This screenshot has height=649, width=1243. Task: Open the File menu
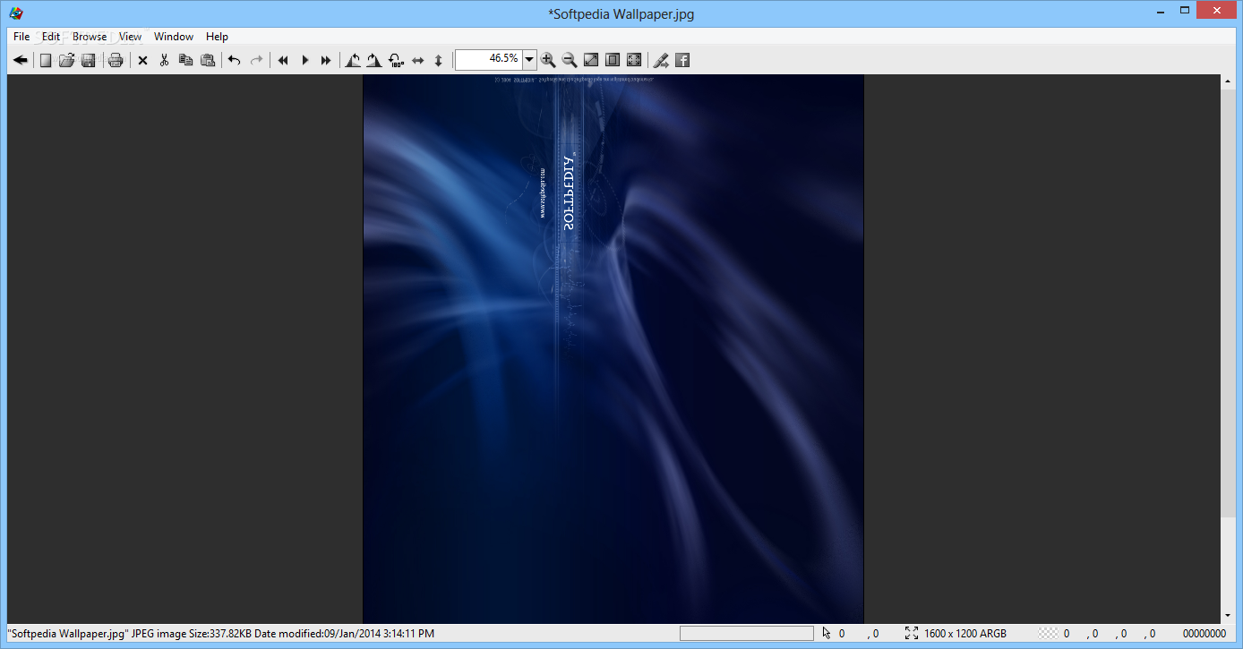tap(21, 37)
